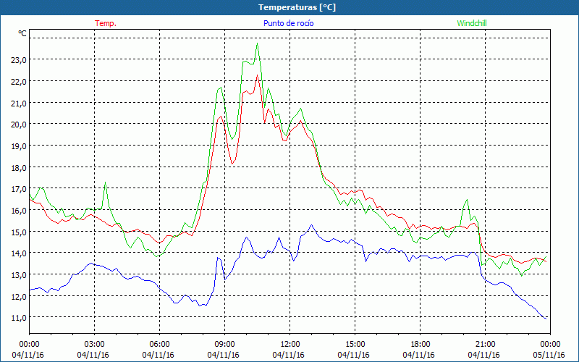Viewport: 579px width, 362px height.
Task: Select the blue Punto de rocío legend label
Action: point(288,23)
